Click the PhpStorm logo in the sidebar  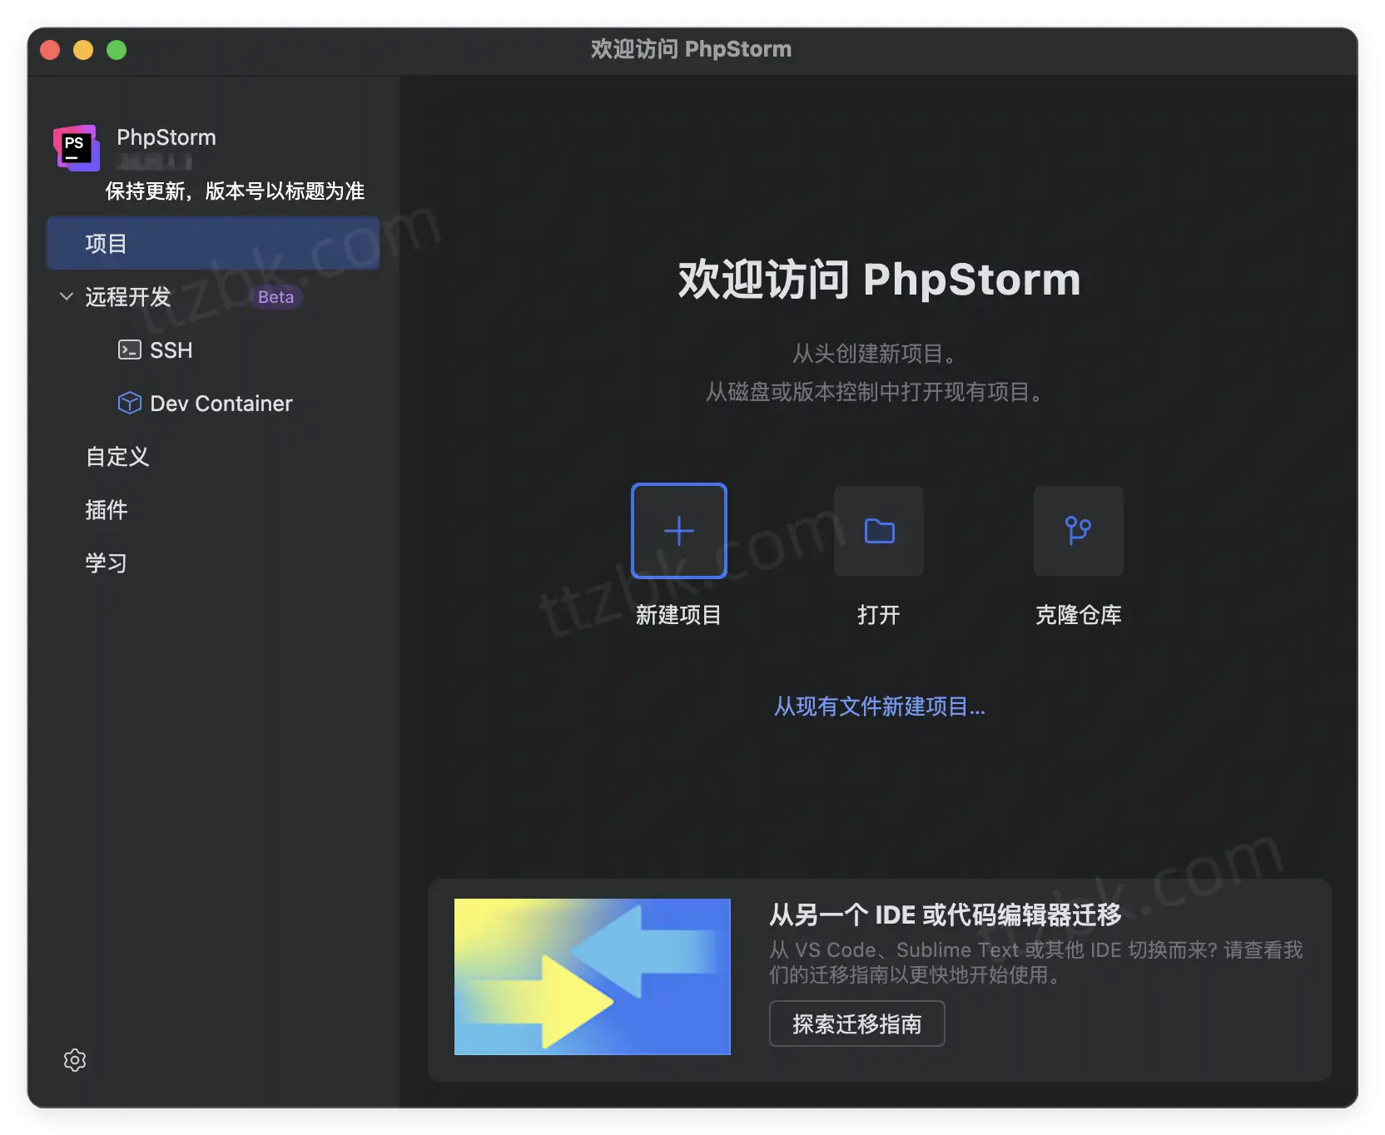75,147
